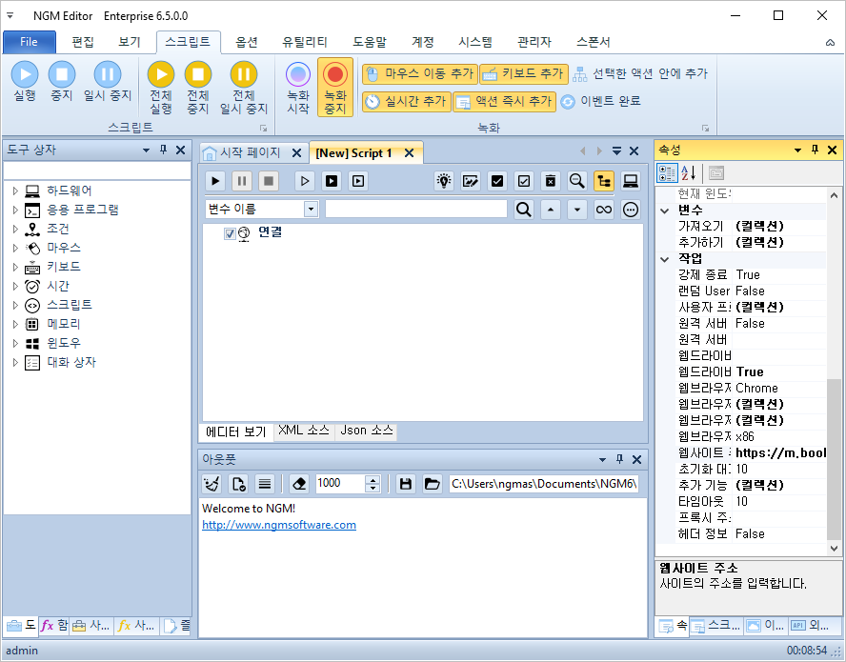Open the 옵션 ribbon tab
The image size is (846, 662).
tap(247, 42)
